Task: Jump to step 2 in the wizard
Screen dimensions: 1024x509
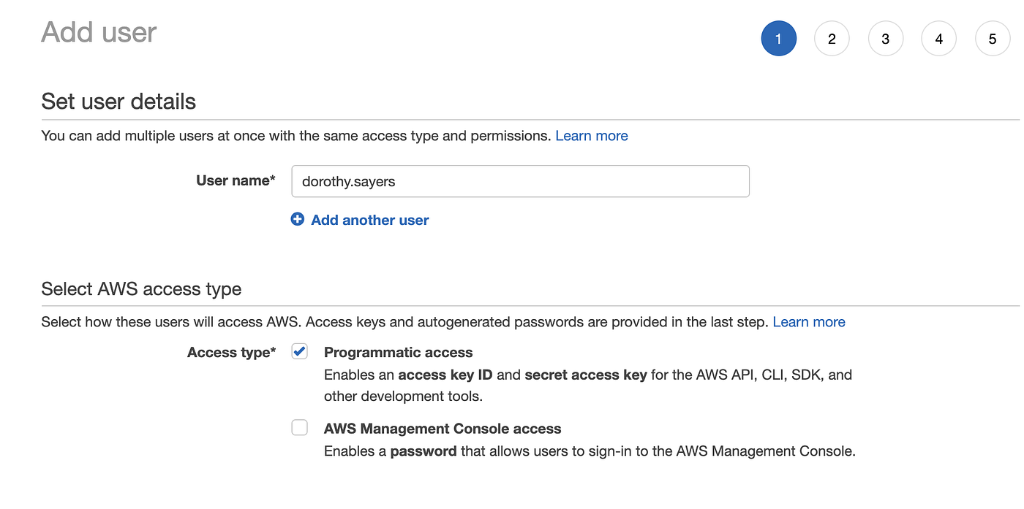Action: pos(832,38)
